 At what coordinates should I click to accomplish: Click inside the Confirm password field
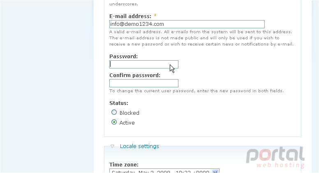coord(144,83)
